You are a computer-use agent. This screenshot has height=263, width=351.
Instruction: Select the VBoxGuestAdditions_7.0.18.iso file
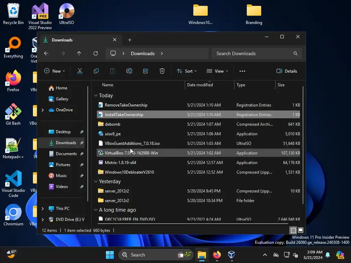point(198,143)
